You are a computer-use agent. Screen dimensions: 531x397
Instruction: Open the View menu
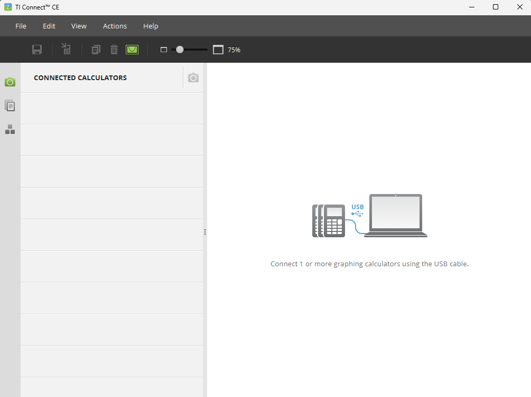point(79,26)
